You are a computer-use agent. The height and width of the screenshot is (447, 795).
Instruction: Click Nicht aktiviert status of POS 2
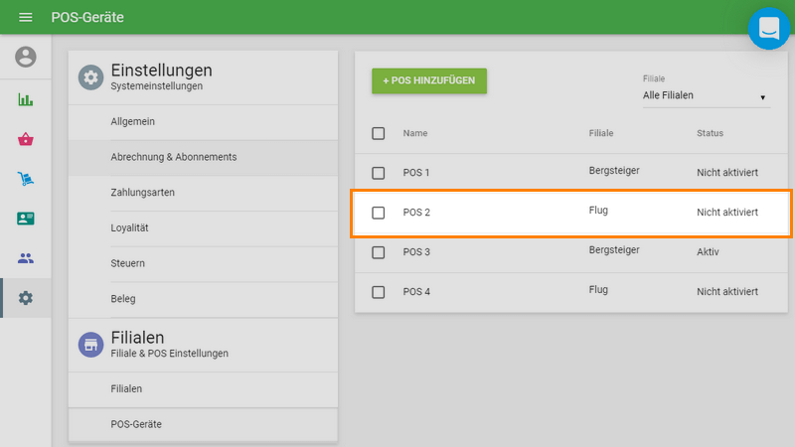[727, 212]
